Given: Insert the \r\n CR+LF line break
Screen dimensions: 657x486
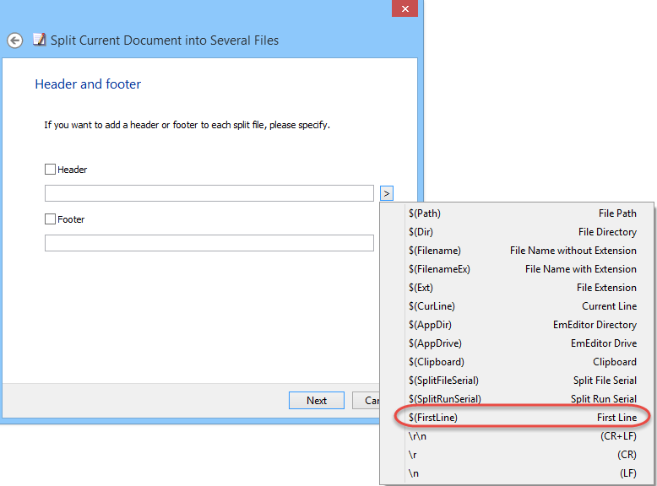Looking at the screenshot, I should (517, 436).
